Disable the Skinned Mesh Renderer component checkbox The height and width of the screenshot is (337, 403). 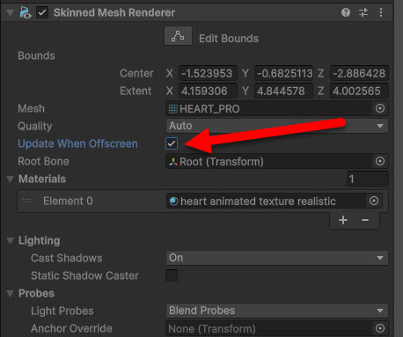coord(42,12)
